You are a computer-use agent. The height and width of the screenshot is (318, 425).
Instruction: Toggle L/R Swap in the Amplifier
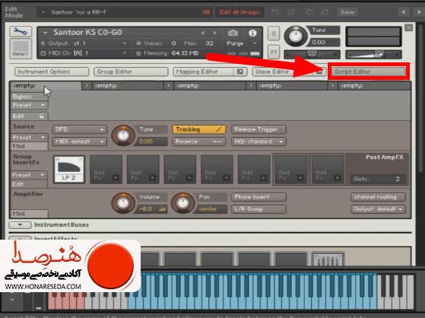coord(258,209)
